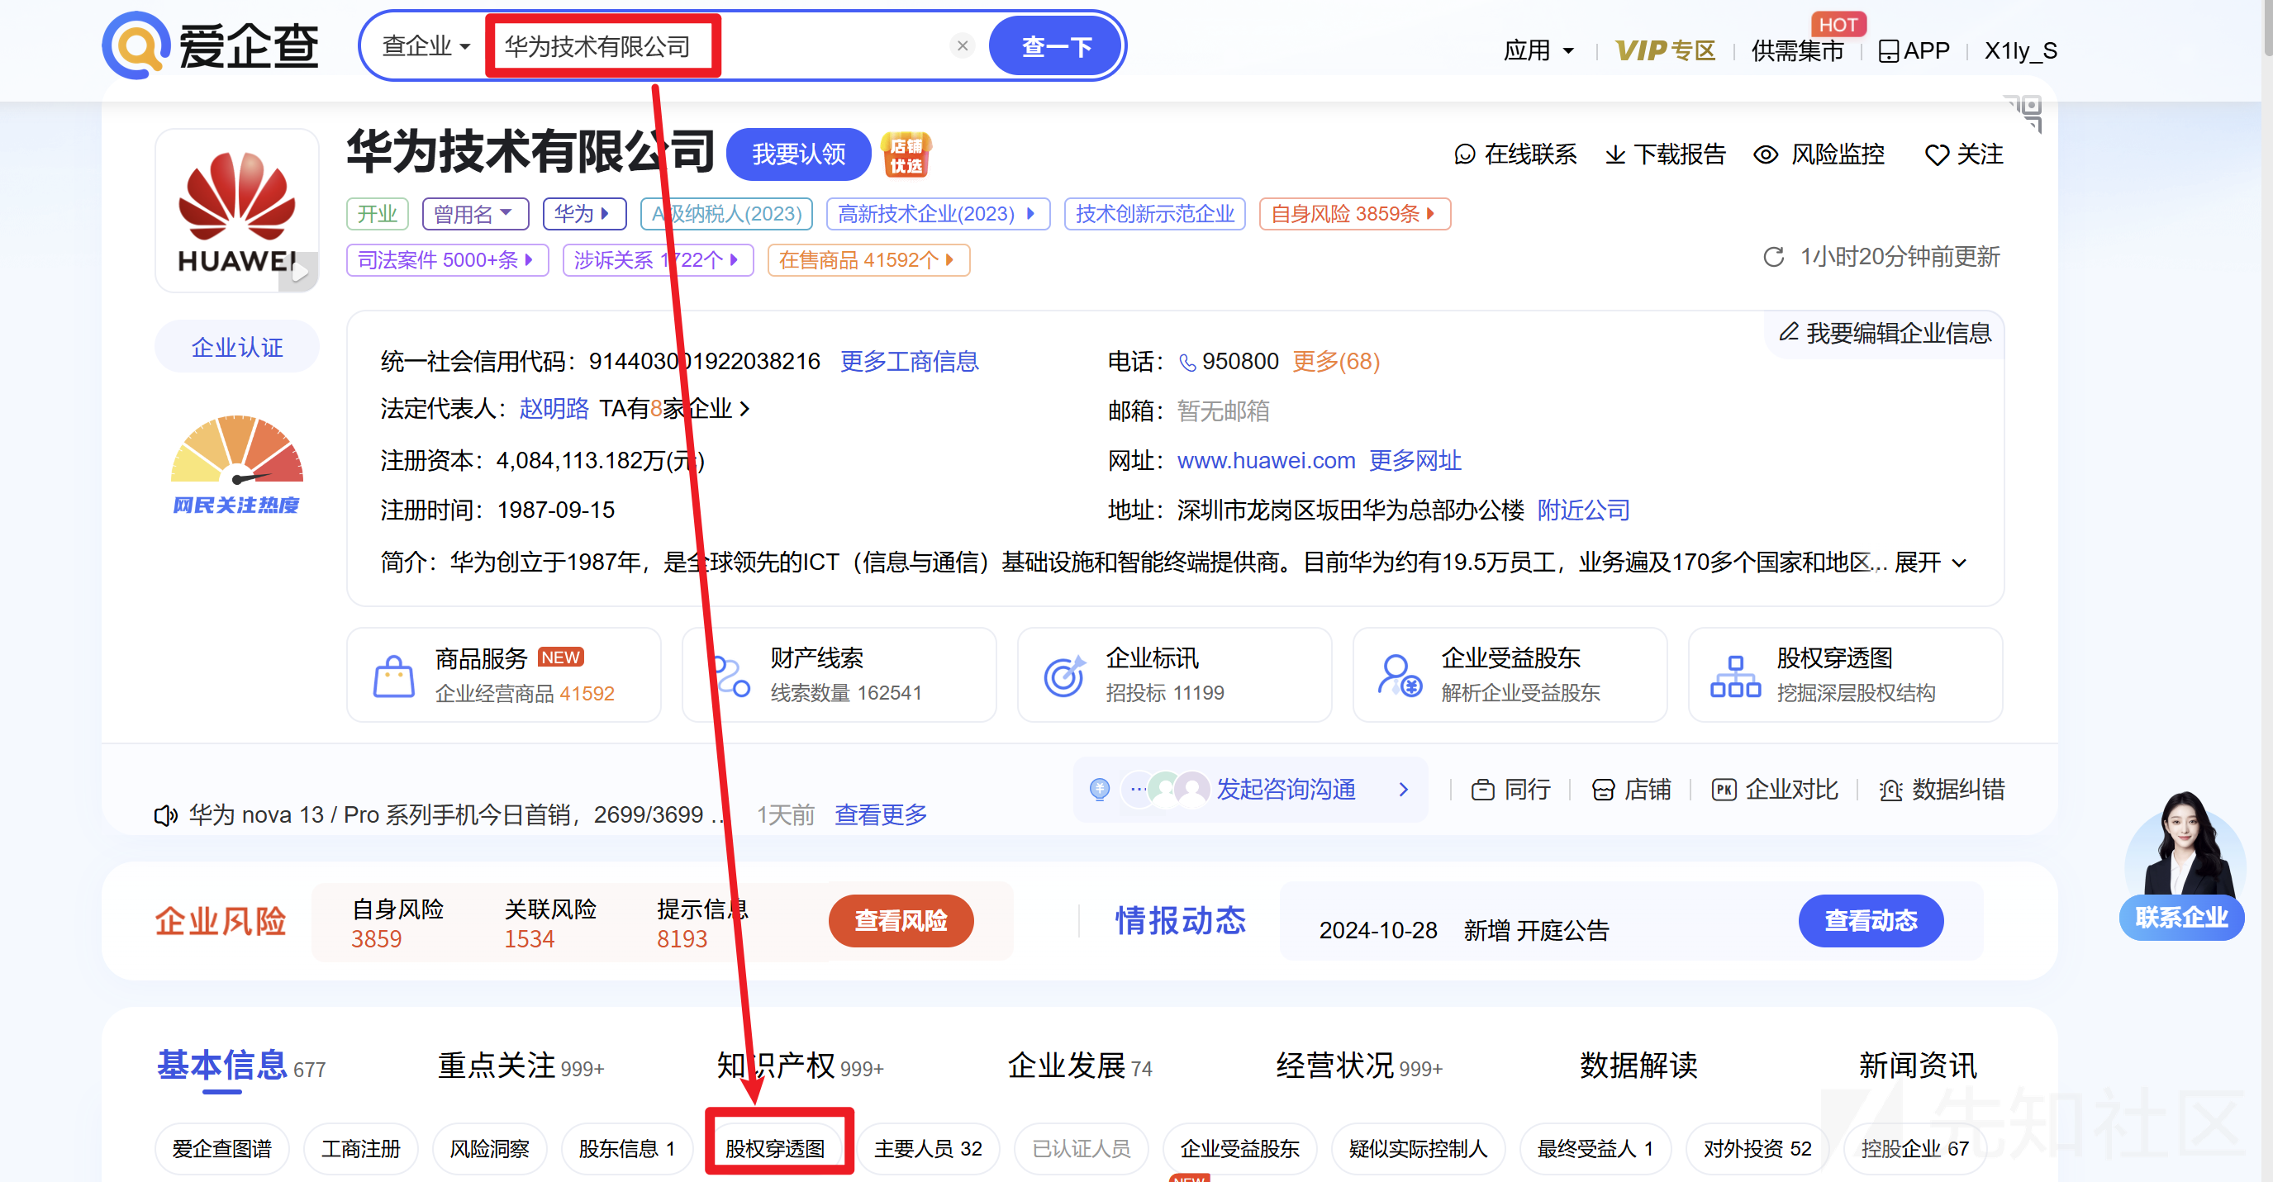This screenshot has height=1182, width=2273.
Task: Switch to the 知识产权 tab
Action: pos(773,1066)
